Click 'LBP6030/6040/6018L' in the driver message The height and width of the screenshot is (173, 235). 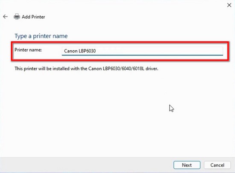[123, 69]
